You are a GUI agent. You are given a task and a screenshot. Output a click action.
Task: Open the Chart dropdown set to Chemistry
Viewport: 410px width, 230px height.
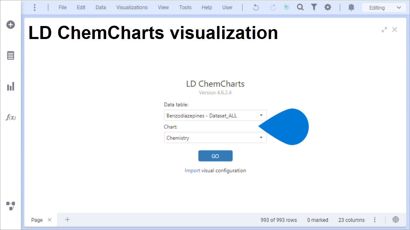215,138
